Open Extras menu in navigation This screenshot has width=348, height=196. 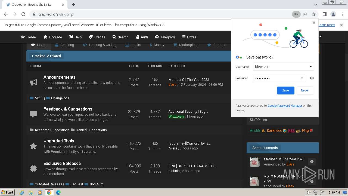[x=189, y=37]
